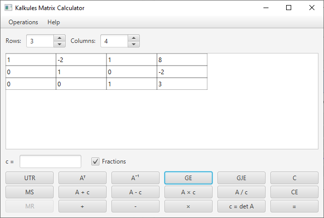
Task: Click the A + c button
Action: pyautogui.click(x=82, y=192)
